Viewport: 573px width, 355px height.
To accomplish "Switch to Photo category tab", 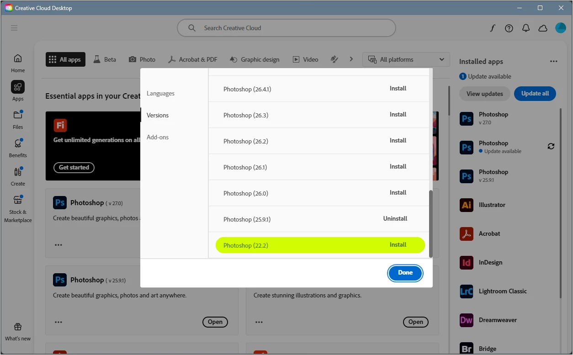I will [x=142, y=59].
